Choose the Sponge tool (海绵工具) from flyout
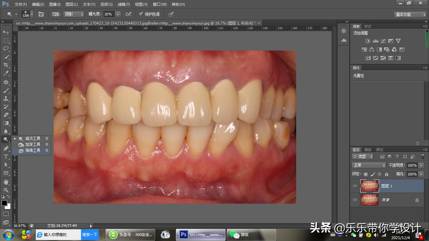This screenshot has height=241, width=429. [x=33, y=151]
